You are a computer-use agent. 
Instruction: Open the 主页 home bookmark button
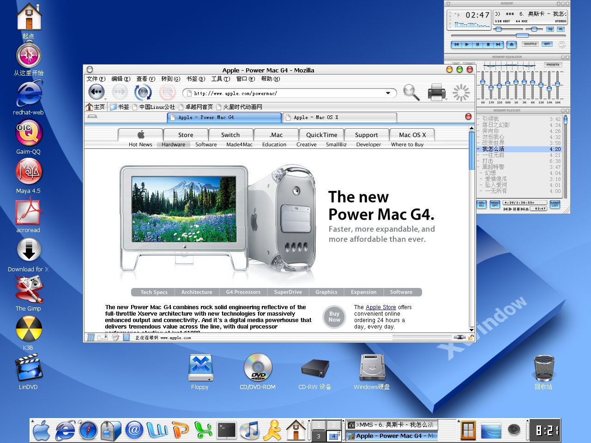(x=96, y=107)
